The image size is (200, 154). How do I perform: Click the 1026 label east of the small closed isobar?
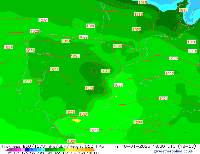[x=105, y=71]
